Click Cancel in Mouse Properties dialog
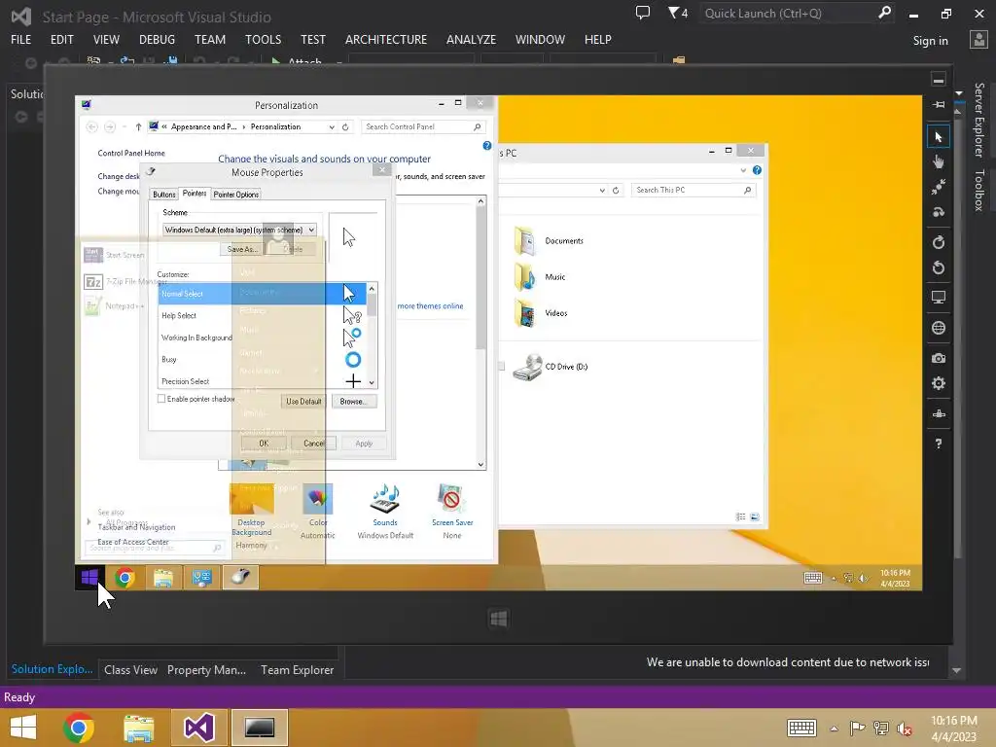The width and height of the screenshot is (996, 747). (x=314, y=444)
